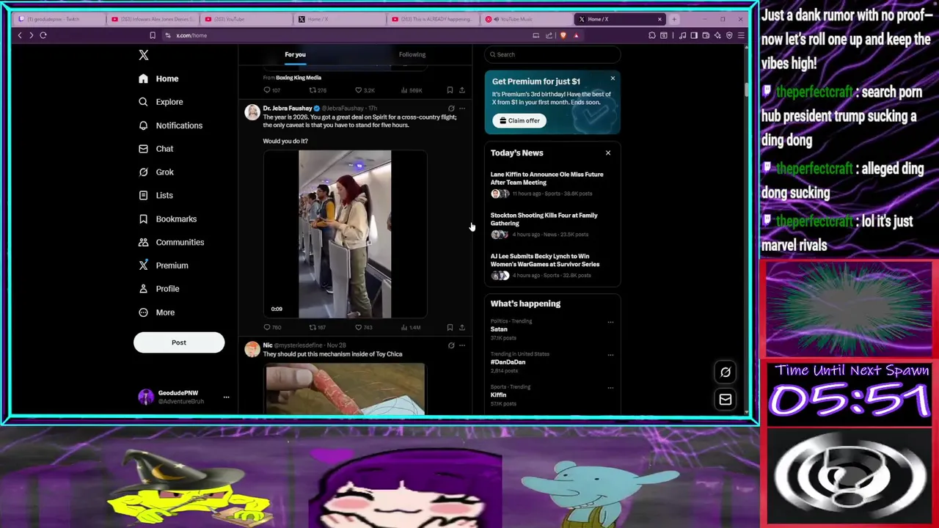Bookmark the Boxing King Media post
Screen dimensions: 939x528
coord(450,90)
